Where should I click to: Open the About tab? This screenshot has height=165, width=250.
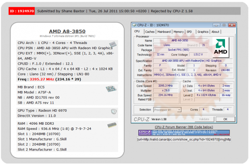click(x=215, y=32)
